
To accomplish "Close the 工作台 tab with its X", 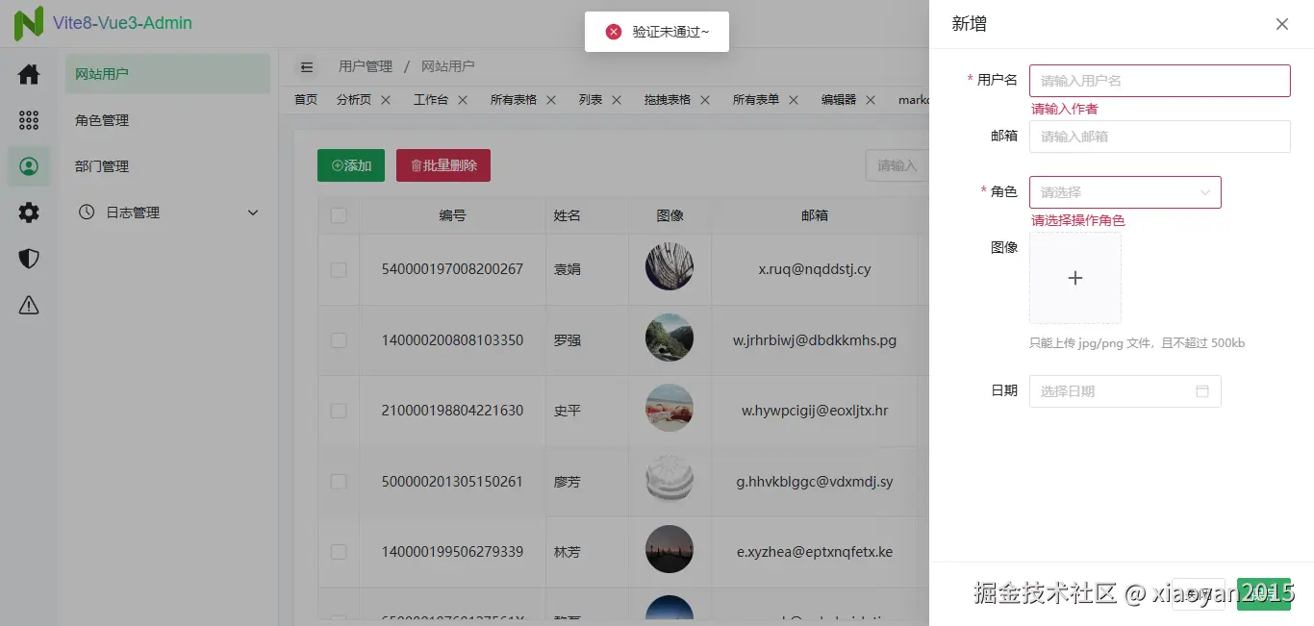I will coord(463,100).
